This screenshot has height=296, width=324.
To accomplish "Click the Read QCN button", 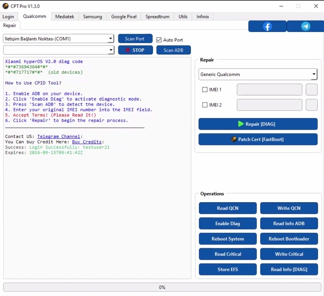I will (228, 208).
